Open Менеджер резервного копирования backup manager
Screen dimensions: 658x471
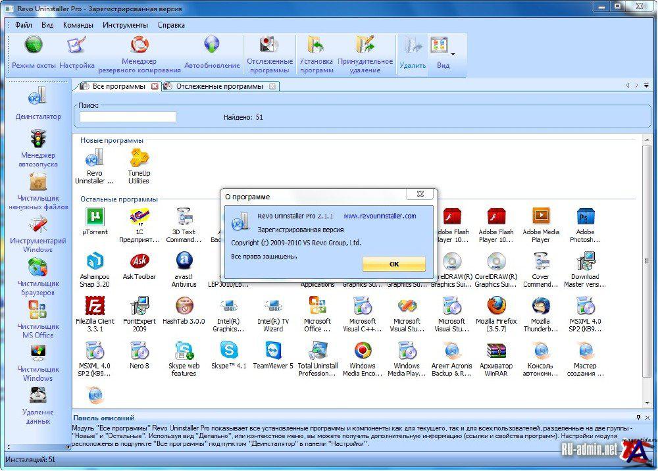pyautogui.click(x=139, y=45)
